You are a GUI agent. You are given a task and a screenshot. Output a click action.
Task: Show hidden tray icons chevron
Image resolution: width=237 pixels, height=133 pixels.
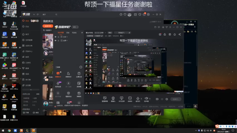pyautogui.click(x=196, y=130)
